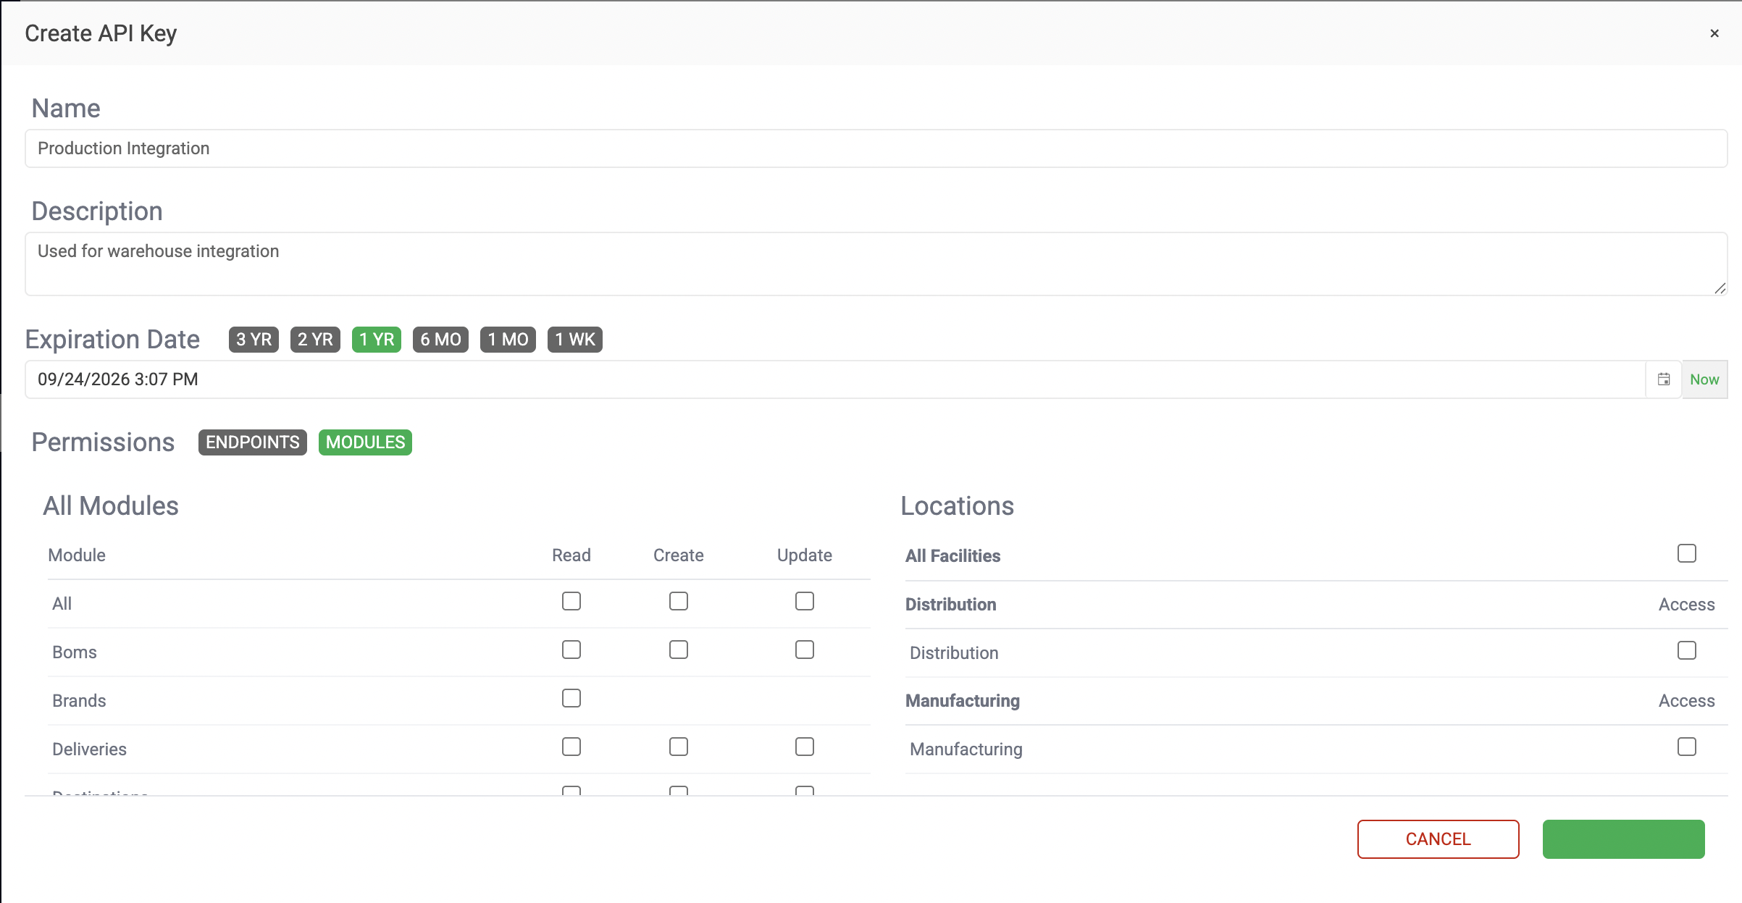
Task: Click the green submit button
Action: click(1623, 839)
